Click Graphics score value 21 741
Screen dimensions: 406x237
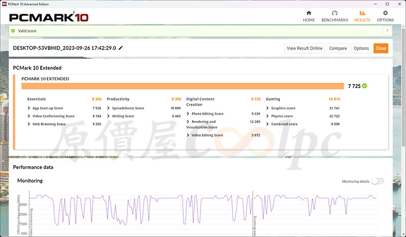334,108
